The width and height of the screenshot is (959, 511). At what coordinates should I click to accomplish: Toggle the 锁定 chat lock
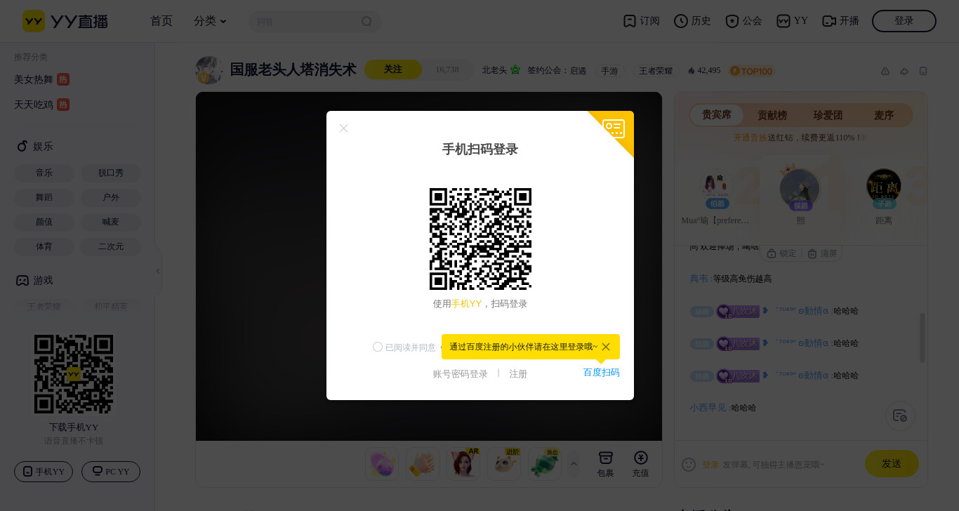pyautogui.click(x=782, y=253)
